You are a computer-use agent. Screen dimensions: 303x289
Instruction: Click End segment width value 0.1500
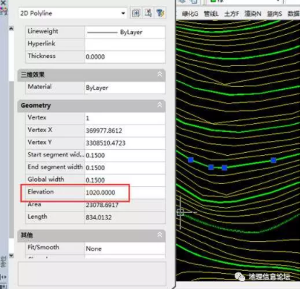click(x=125, y=167)
